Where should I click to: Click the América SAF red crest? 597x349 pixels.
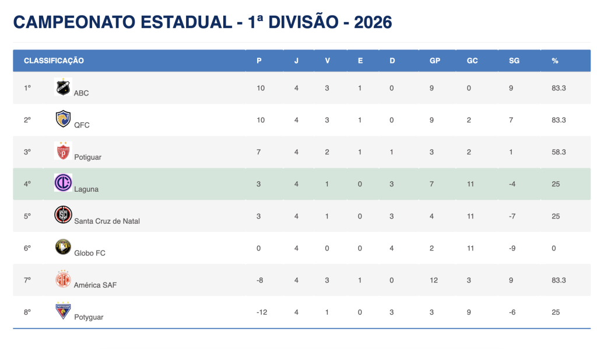[x=63, y=279]
